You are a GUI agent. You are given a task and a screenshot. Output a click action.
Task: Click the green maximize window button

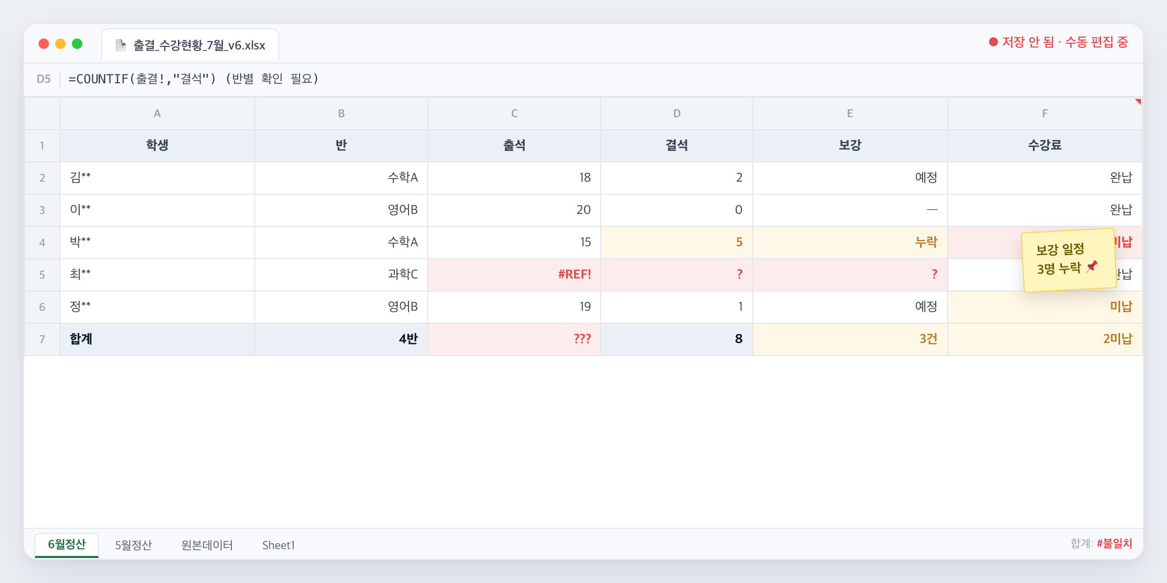pyautogui.click(x=77, y=44)
